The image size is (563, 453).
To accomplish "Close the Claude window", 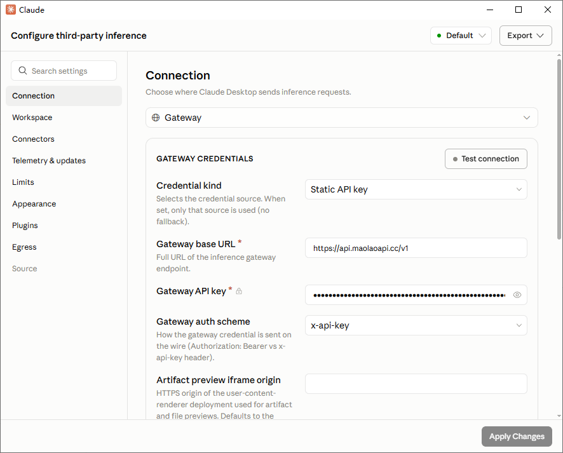I will point(548,10).
